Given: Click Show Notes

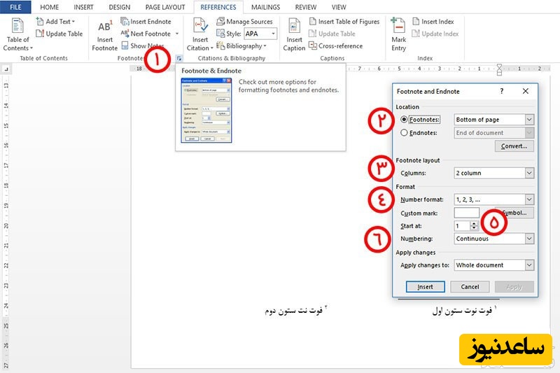Looking at the screenshot, I should (143, 45).
